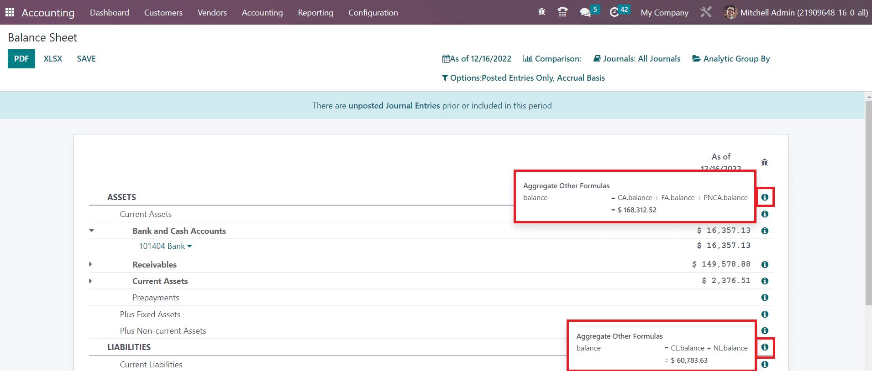The image size is (872, 371).
Task: Click the info icon for Receivables row
Action: 765,264
